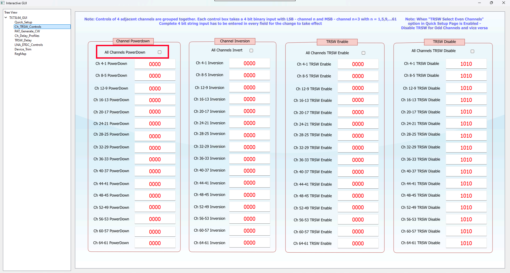Screen dimensions: 510x273
Task: Select the PAT_Generate_CW tree item
Action: tap(27, 31)
